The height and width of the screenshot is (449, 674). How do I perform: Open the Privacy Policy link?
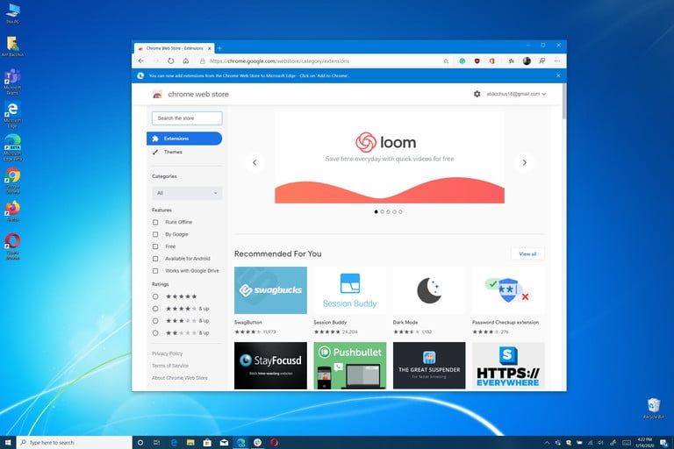168,353
